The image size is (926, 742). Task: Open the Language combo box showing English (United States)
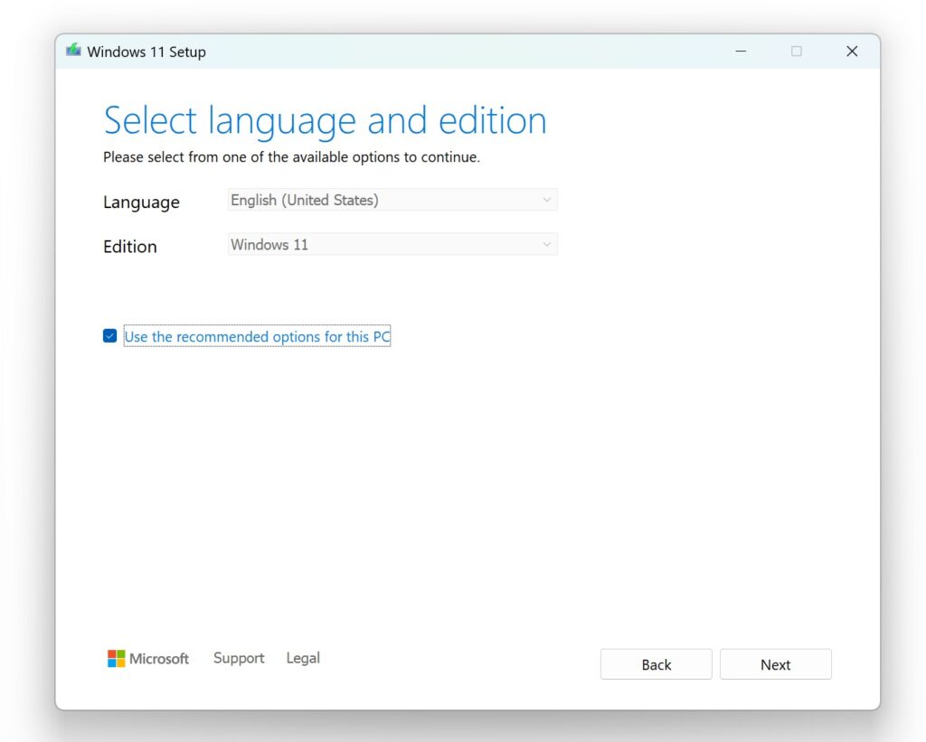[380, 199]
